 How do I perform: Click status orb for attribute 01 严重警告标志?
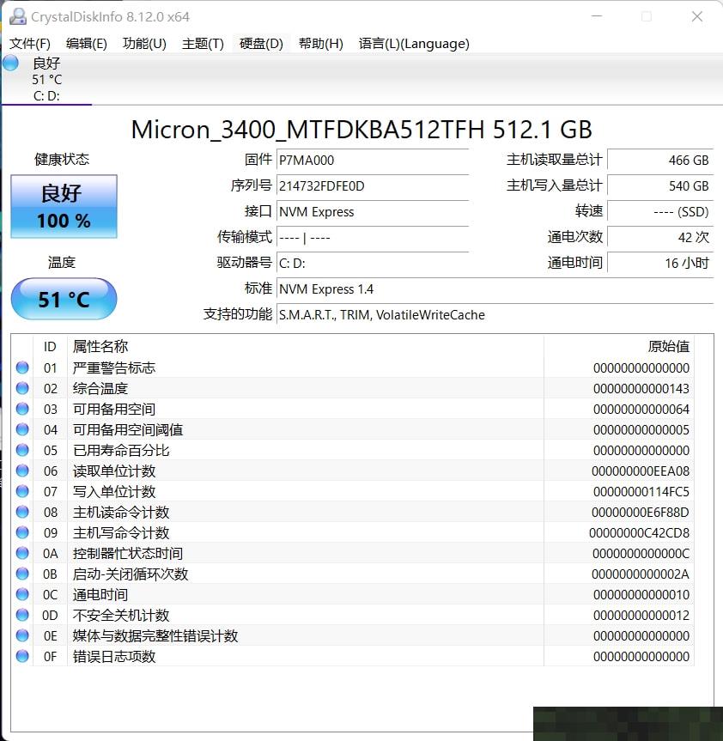(22, 367)
